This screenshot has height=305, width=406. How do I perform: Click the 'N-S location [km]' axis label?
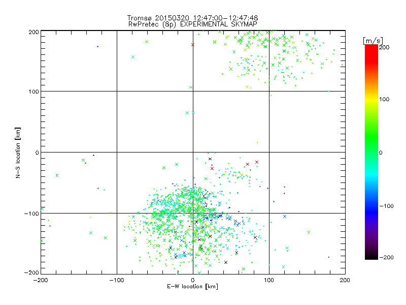pyautogui.click(x=18, y=153)
